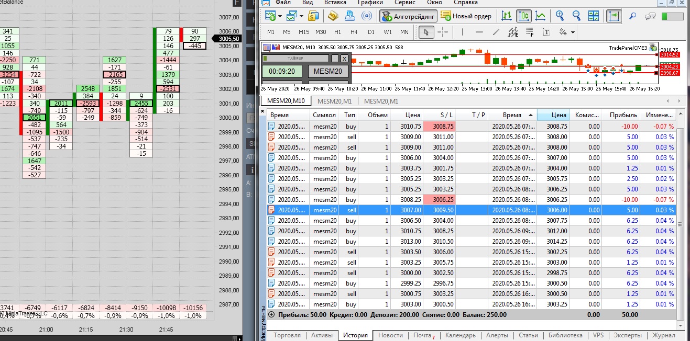The height and width of the screenshot is (341, 690).
Task: Select the M15 timeframe
Action: [303, 32]
